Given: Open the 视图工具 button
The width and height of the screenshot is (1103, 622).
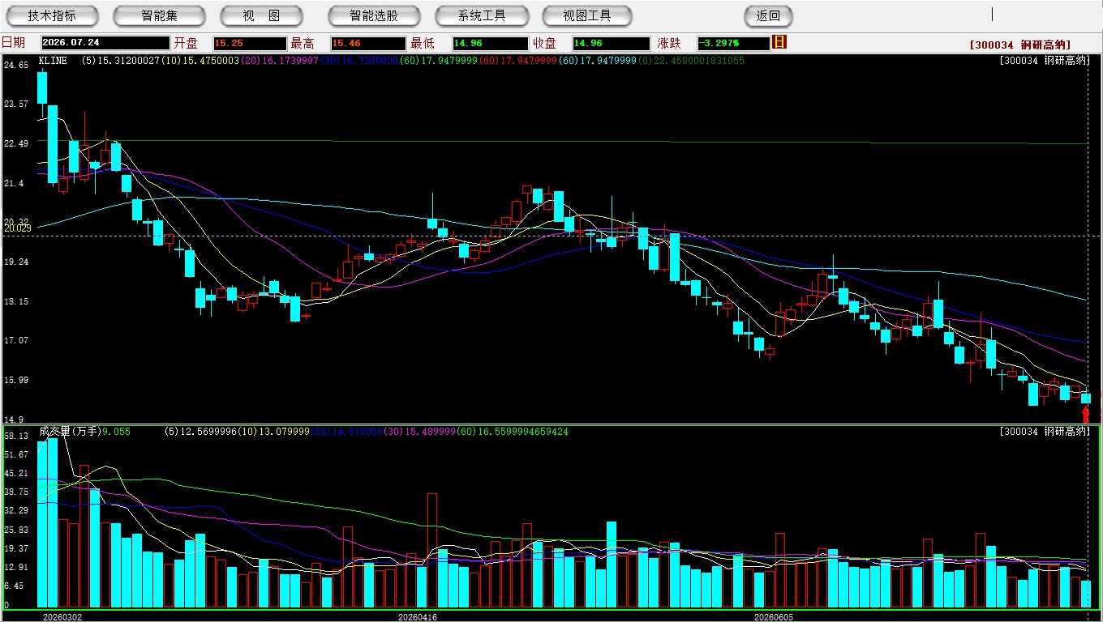Looking at the screenshot, I should (x=587, y=15).
